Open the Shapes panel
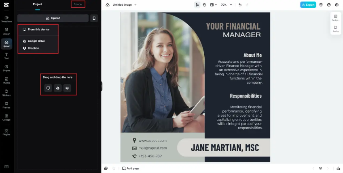 6,68
